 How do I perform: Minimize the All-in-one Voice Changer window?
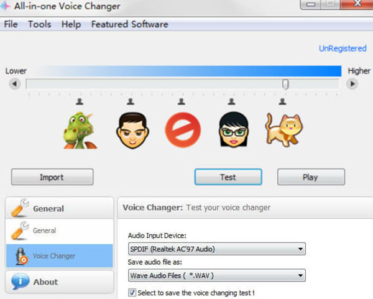coord(311,4)
